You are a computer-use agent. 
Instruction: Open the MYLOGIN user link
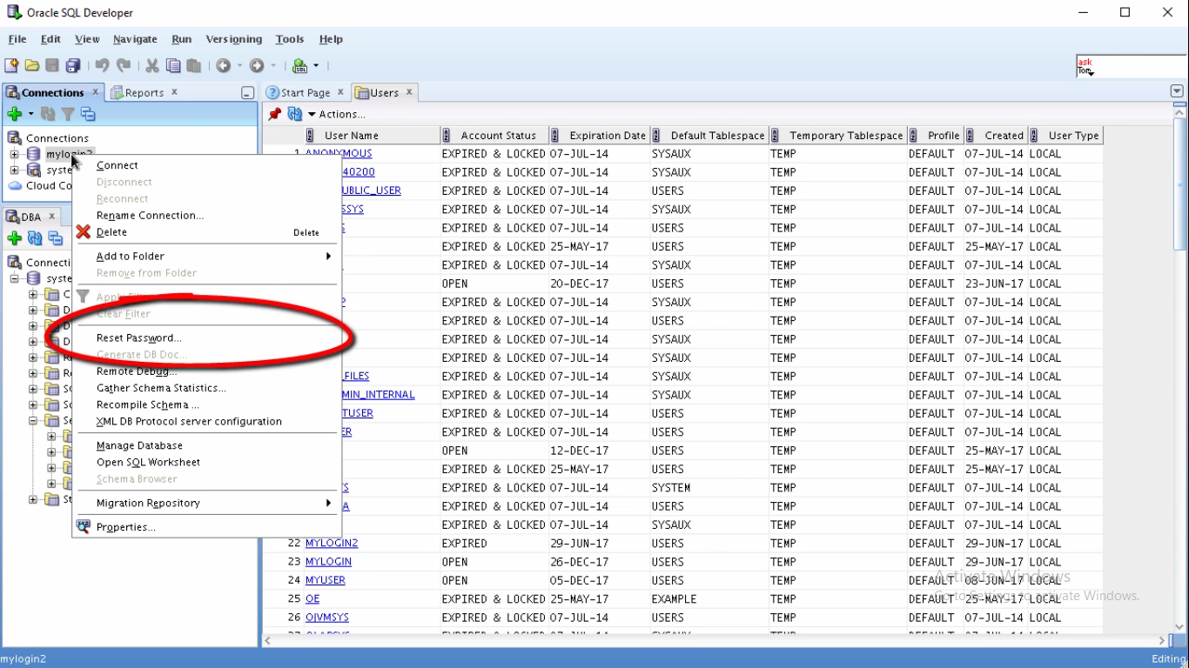click(x=328, y=562)
